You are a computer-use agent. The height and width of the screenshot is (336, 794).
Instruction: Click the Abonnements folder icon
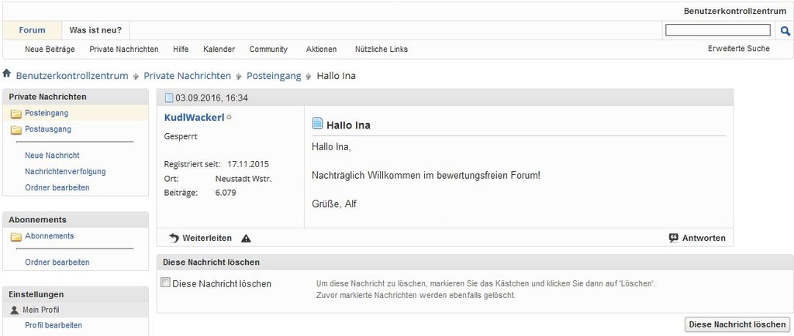pos(16,236)
